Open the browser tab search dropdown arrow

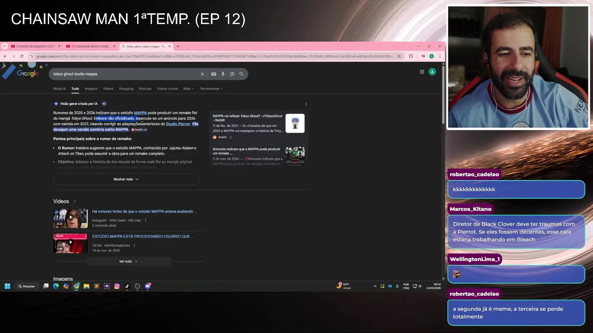(x=5, y=46)
